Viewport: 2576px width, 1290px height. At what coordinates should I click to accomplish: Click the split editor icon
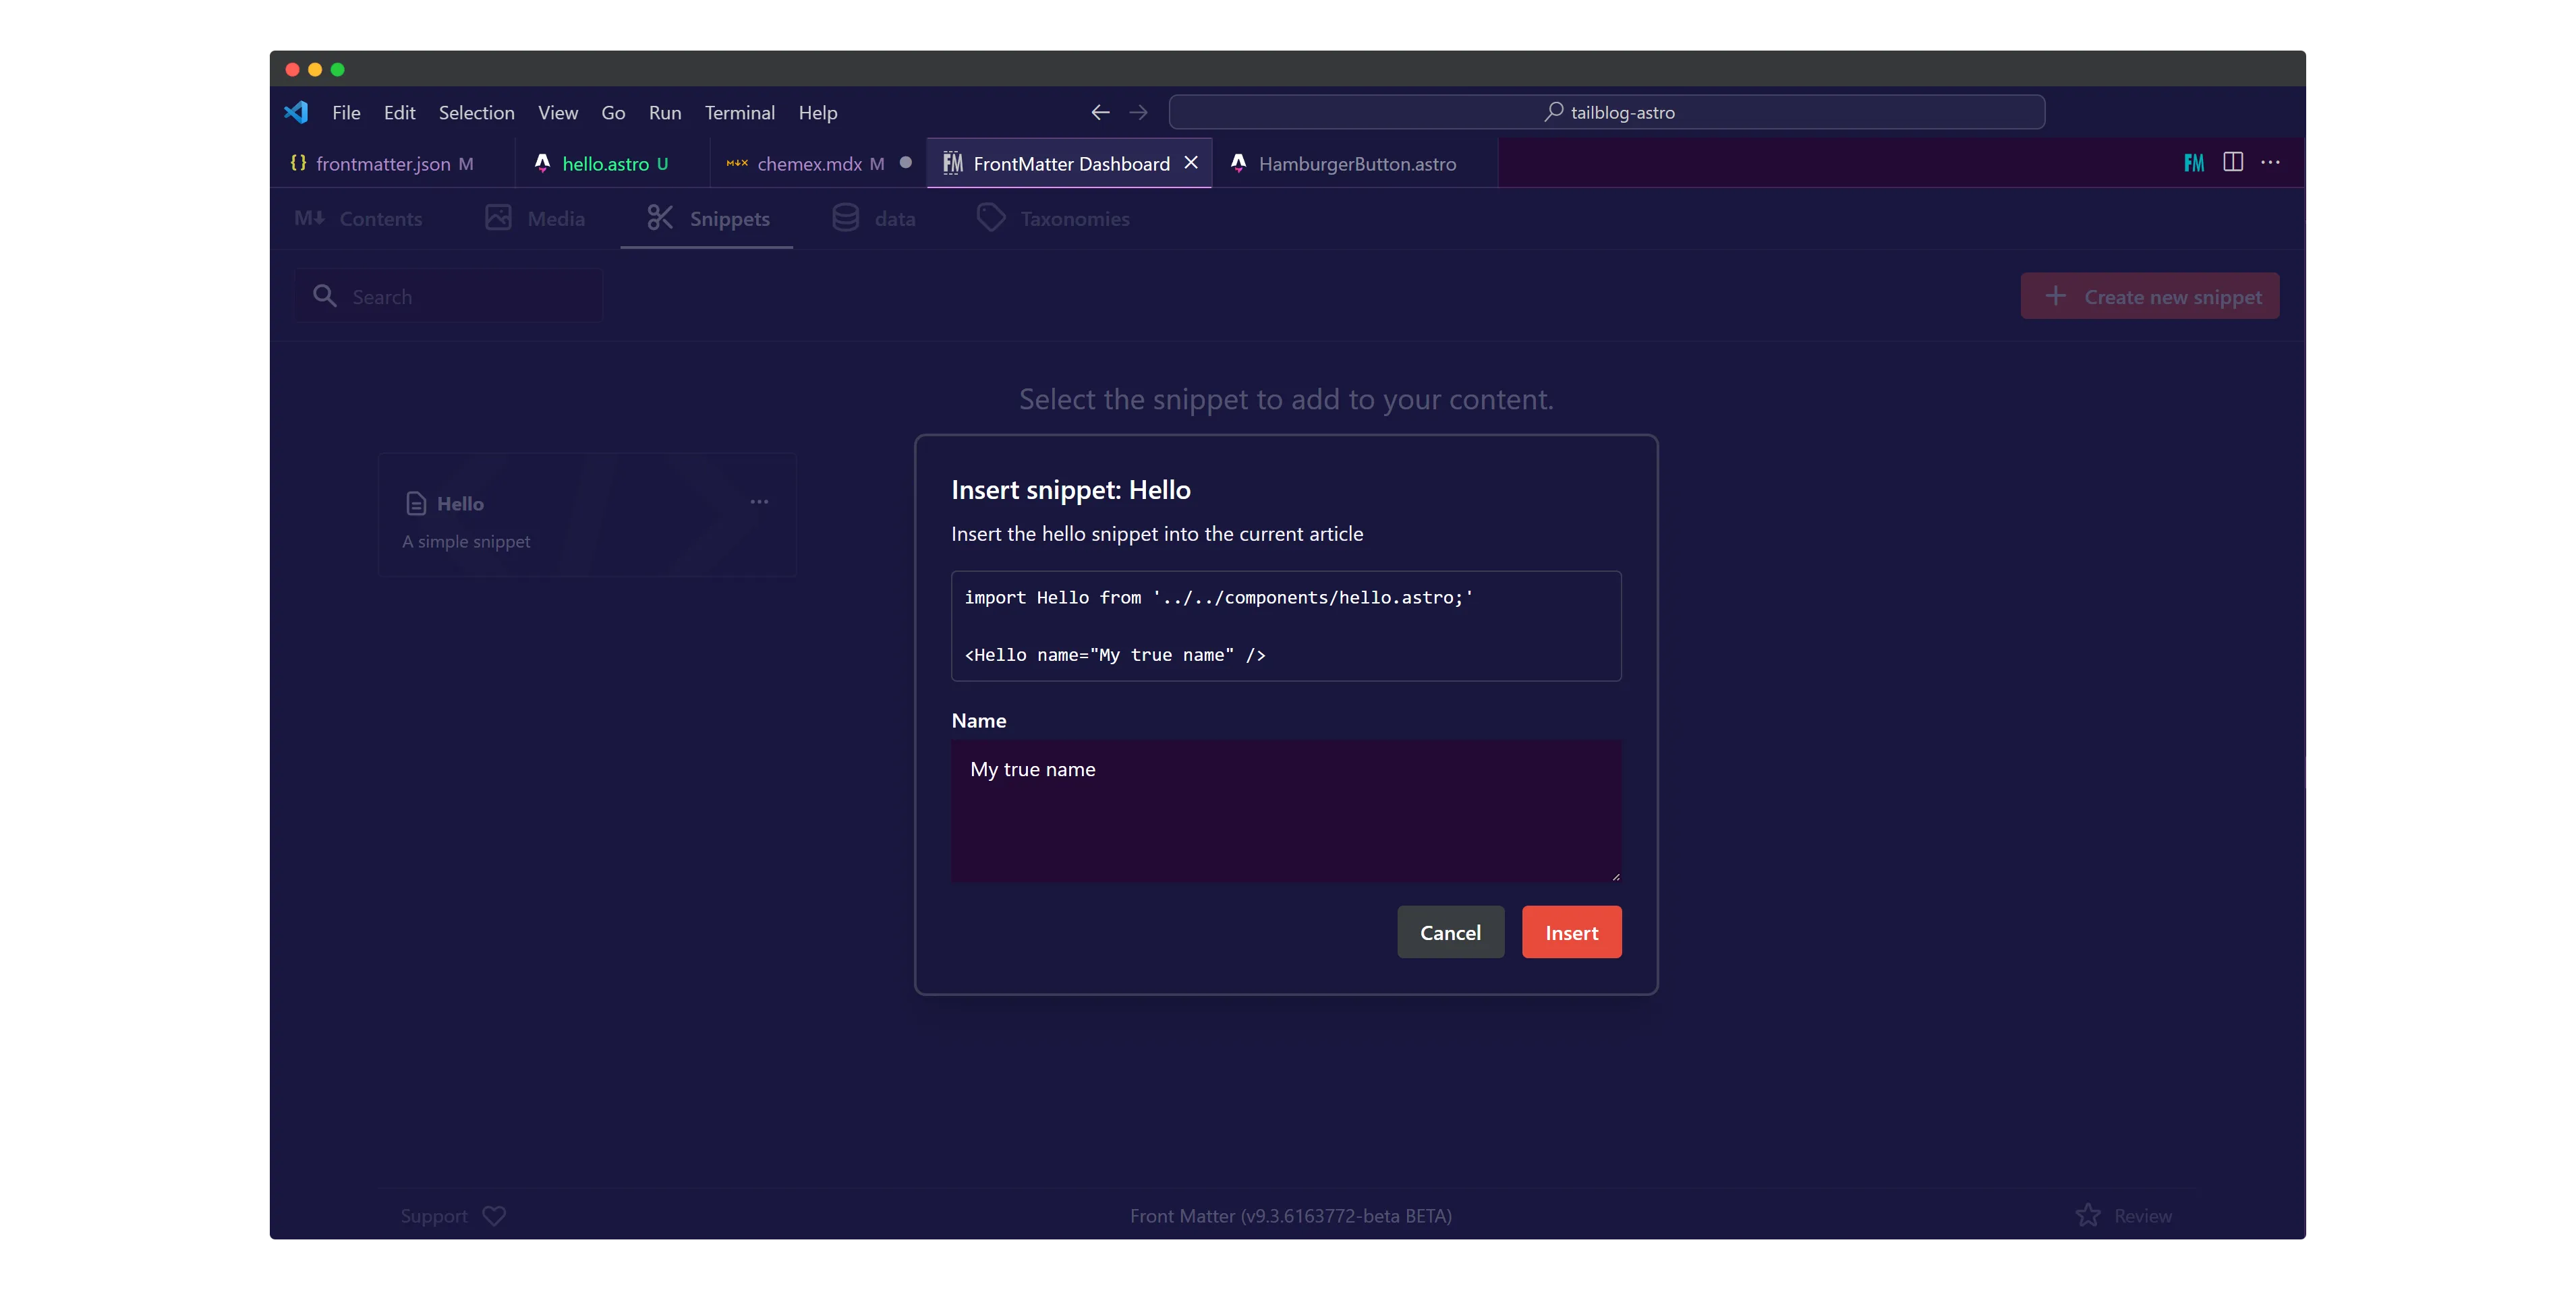pos(2232,162)
